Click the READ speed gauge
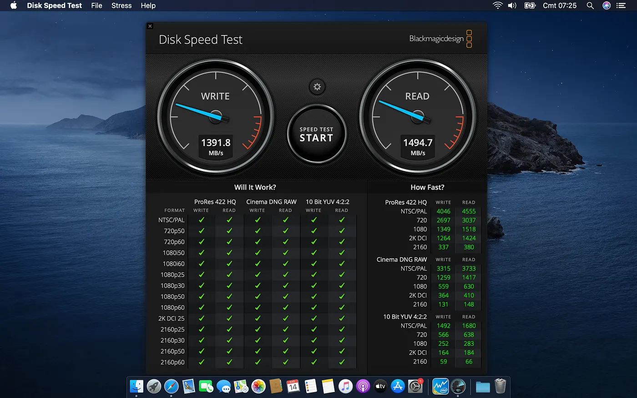 418,117
